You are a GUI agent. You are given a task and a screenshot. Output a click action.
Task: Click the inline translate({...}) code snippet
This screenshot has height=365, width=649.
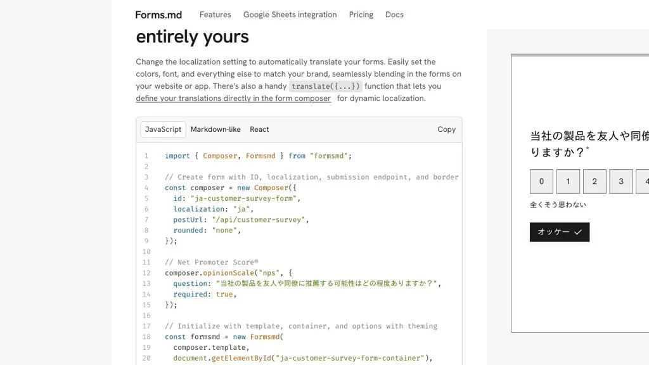pos(326,86)
